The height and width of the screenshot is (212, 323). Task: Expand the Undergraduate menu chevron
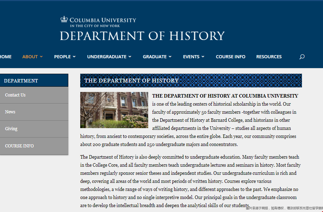130,57
